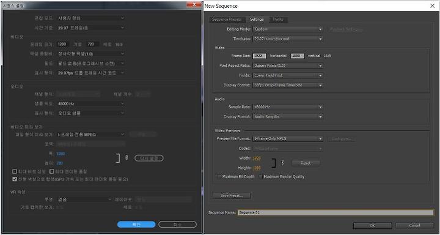The image size is (440, 235).
Task: Open the 편집 모드 dropdown showing 사용자 정의
Action: coord(90,18)
